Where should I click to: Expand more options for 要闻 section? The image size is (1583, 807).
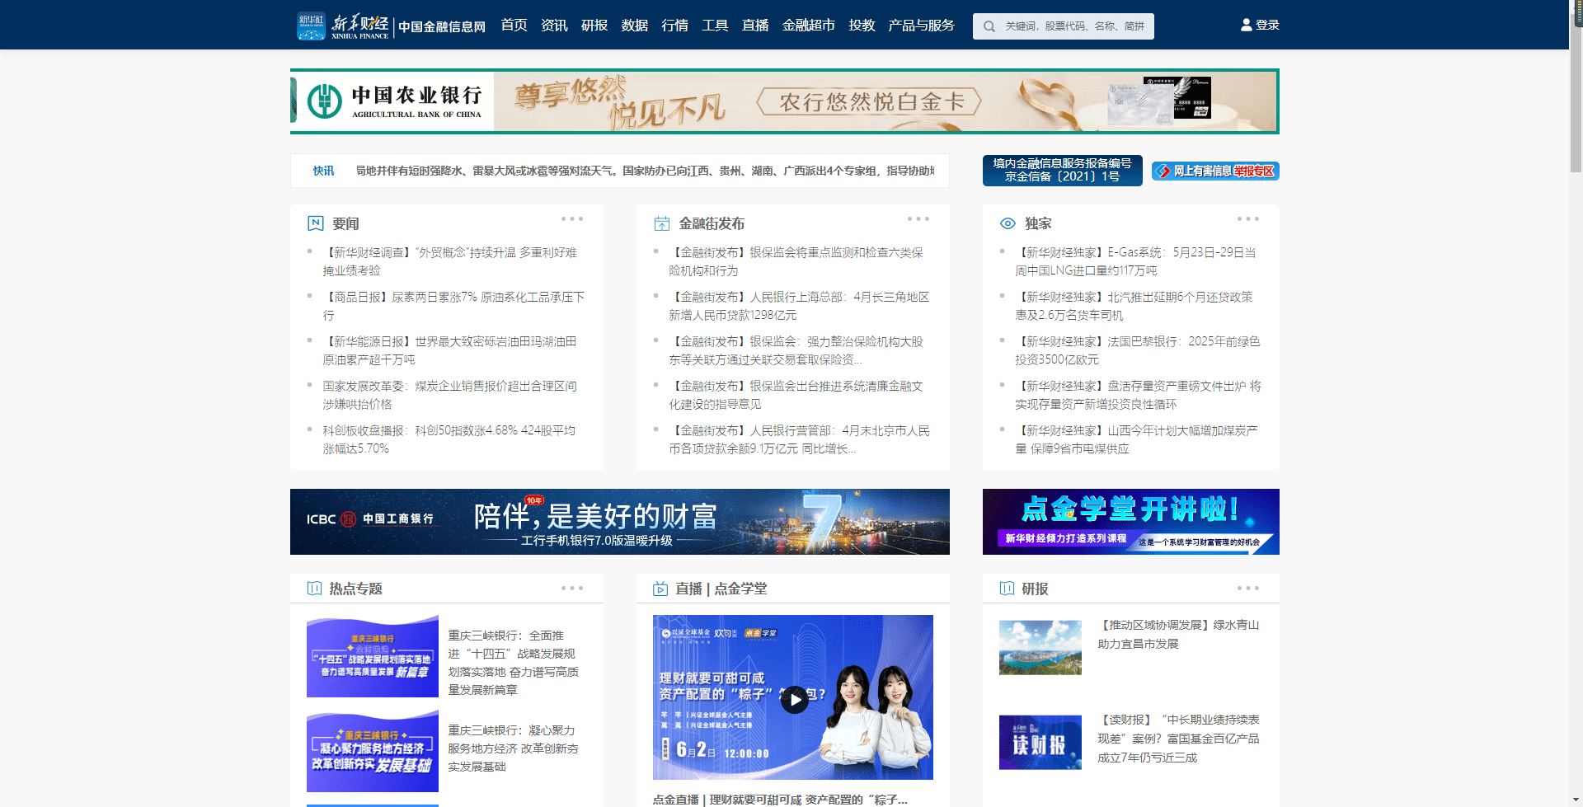571,219
